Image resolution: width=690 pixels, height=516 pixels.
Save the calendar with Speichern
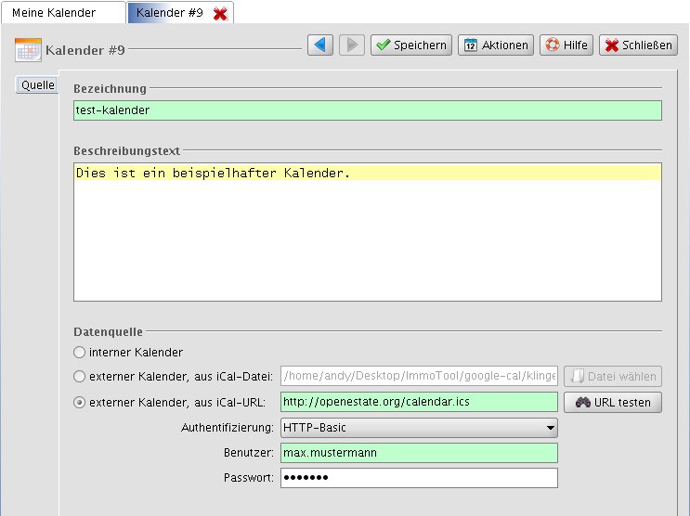tap(410, 45)
